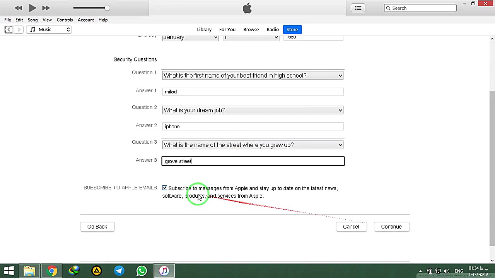495x278 pixels.
Task: Open the Account menu
Action: pos(86,20)
